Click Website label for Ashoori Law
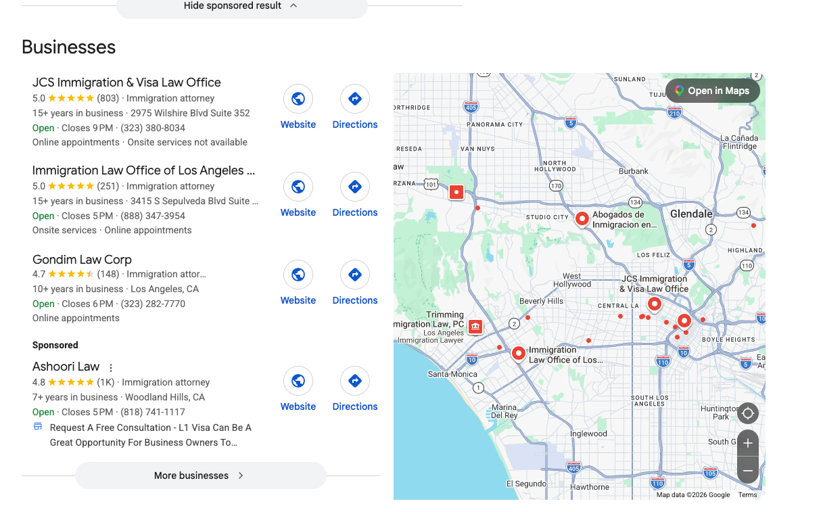Viewport: 823px width, 512px height. [x=298, y=406]
